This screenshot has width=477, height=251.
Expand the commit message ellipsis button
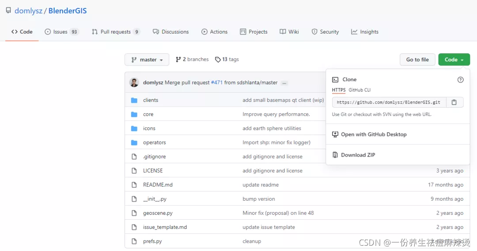coord(284,83)
